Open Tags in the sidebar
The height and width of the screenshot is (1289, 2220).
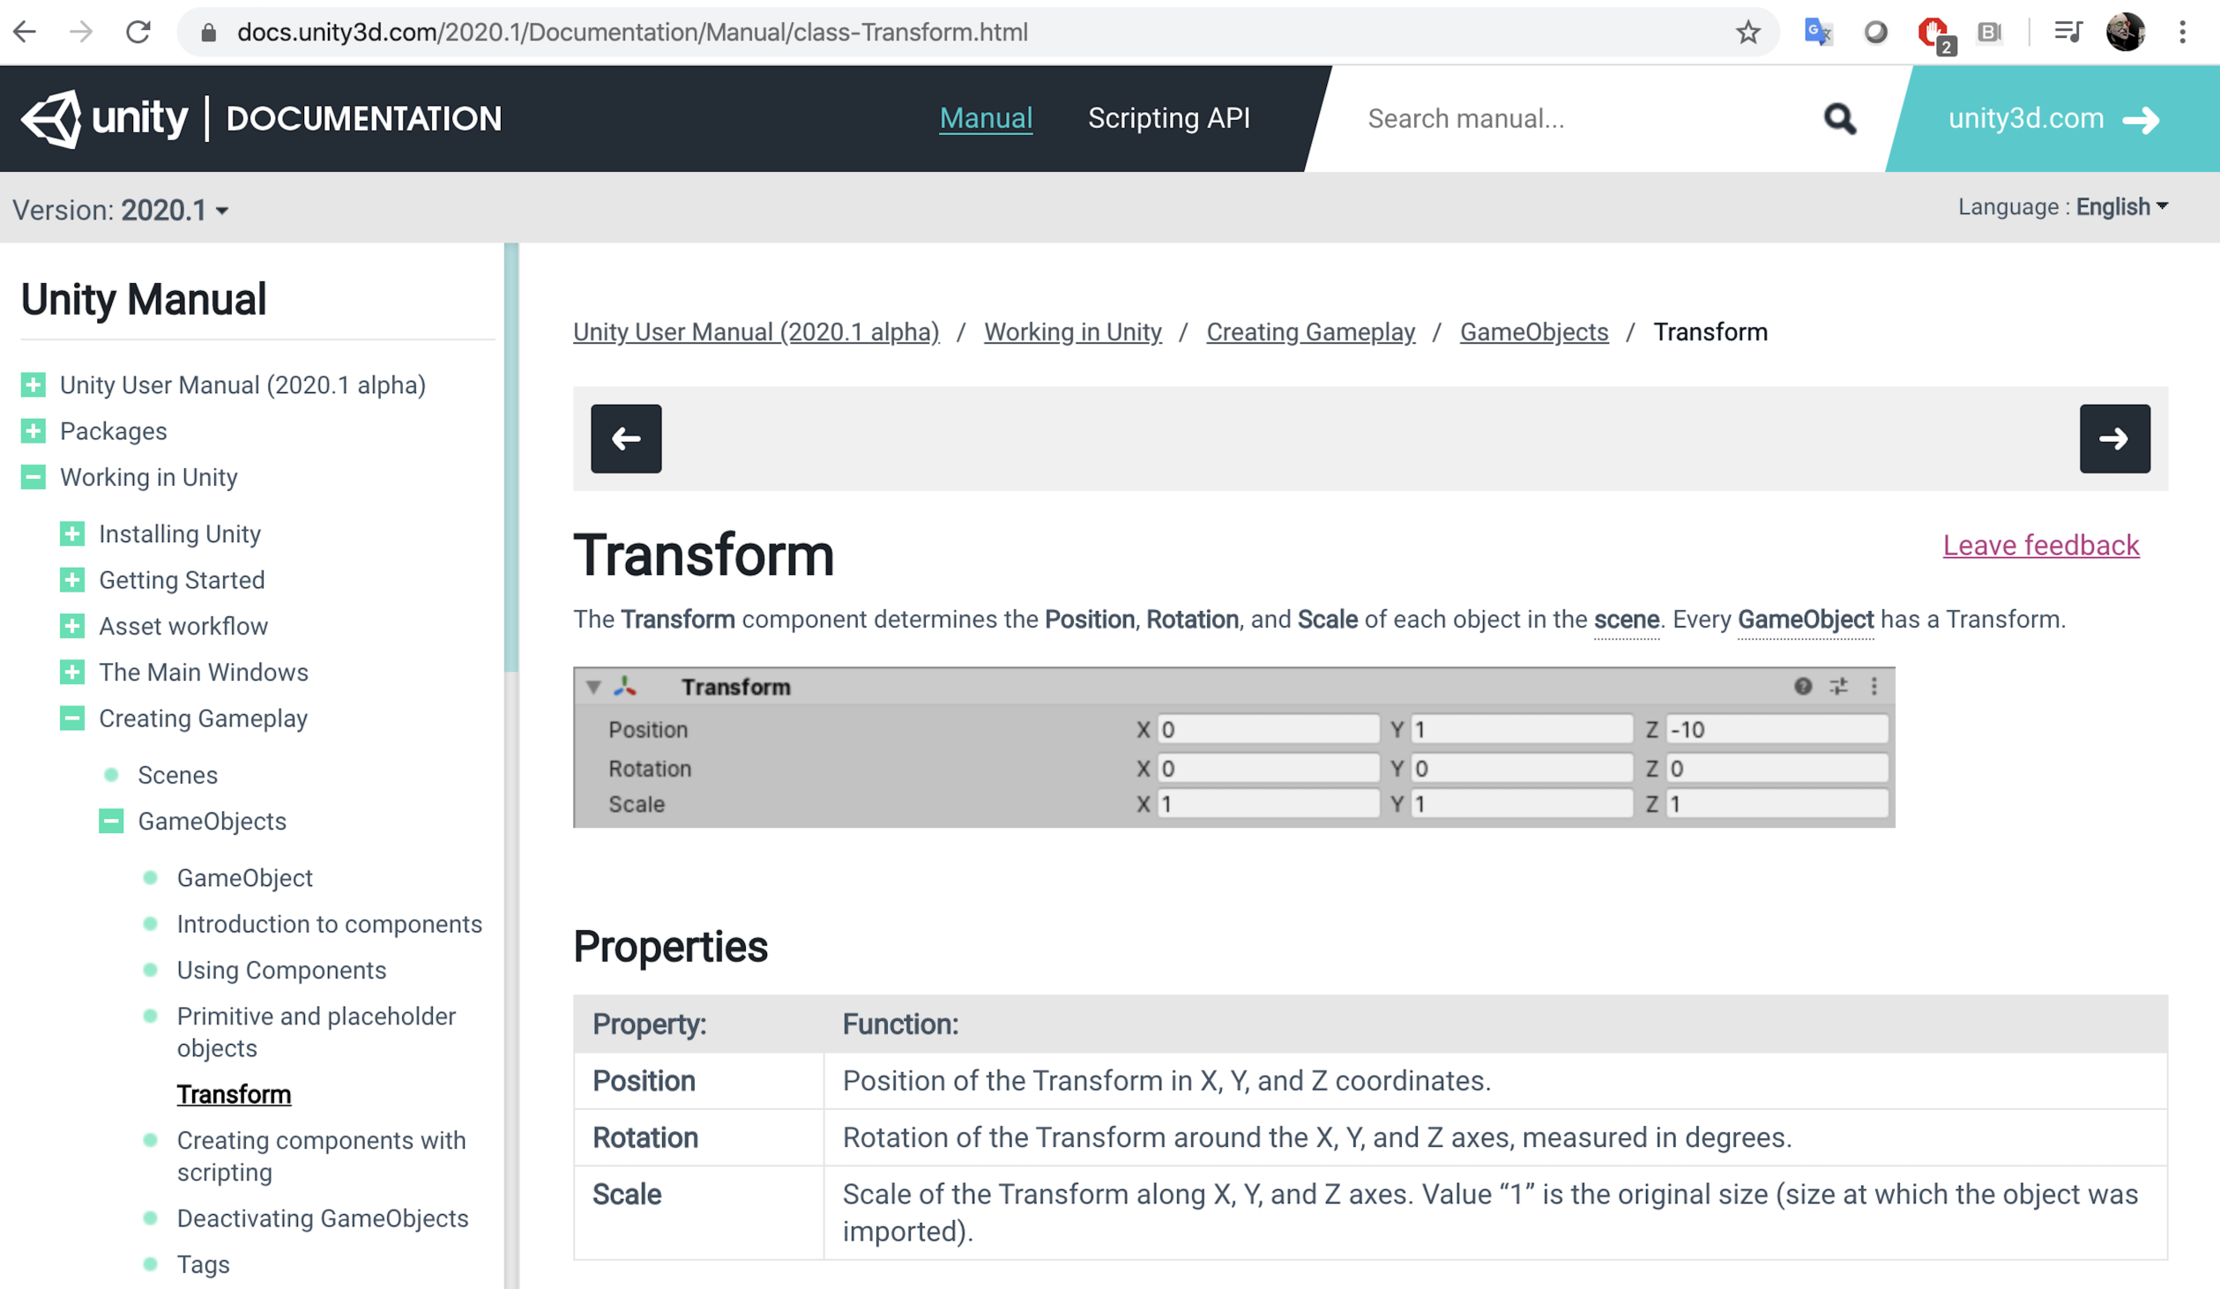pyautogui.click(x=203, y=1263)
